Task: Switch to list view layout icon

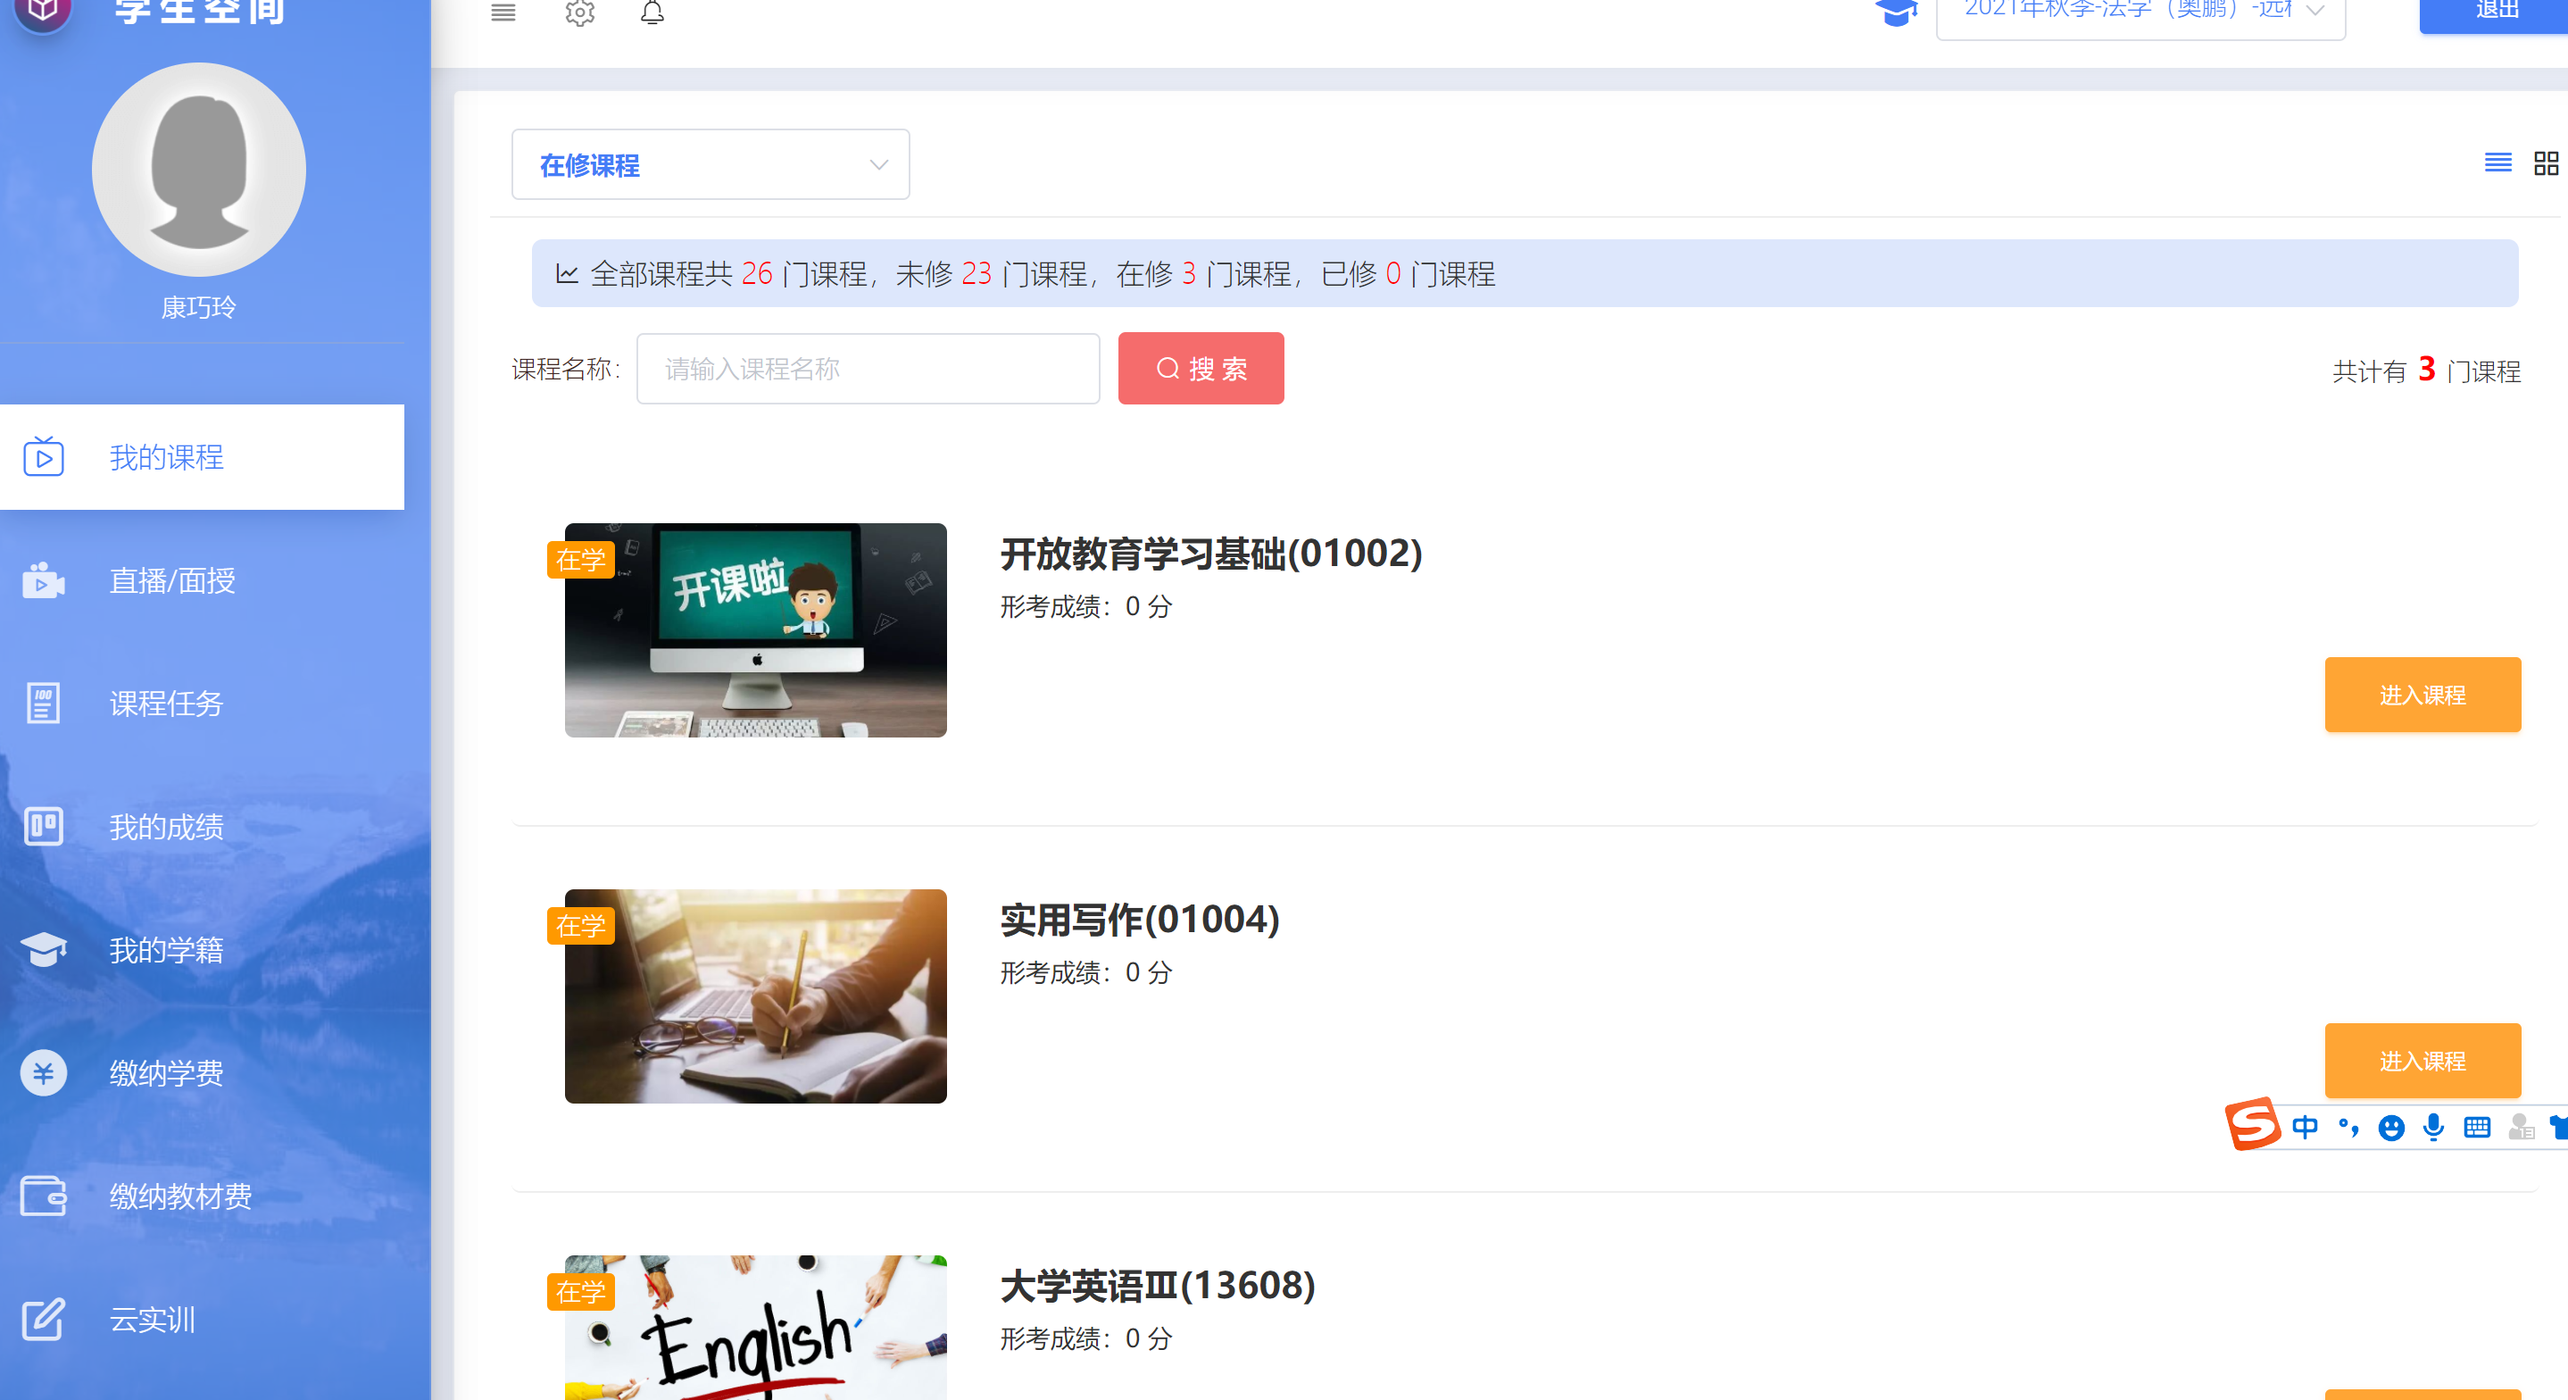Action: tap(2497, 162)
